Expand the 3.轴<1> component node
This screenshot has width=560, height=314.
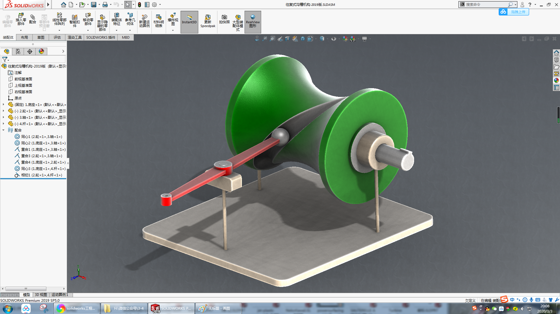coord(4,117)
